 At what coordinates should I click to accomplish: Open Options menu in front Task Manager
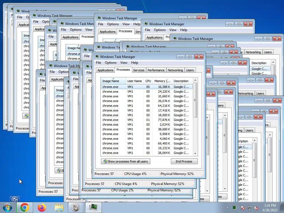(x=110, y=63)
